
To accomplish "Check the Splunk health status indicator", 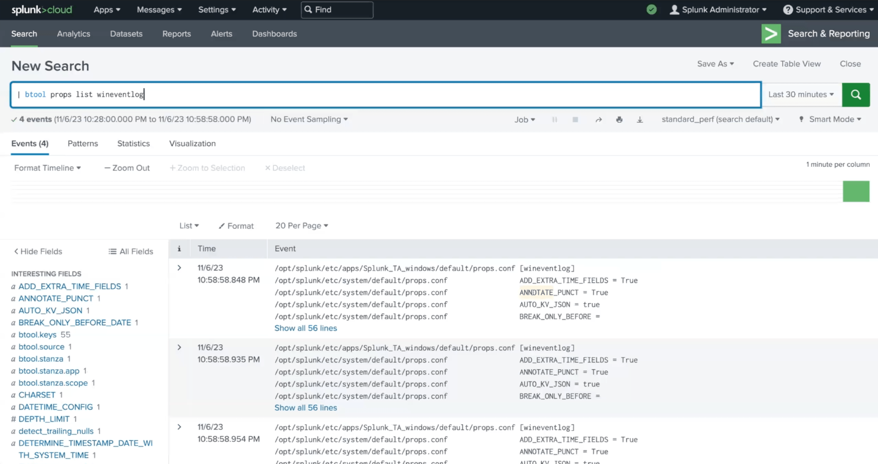I will pos(651,10).
